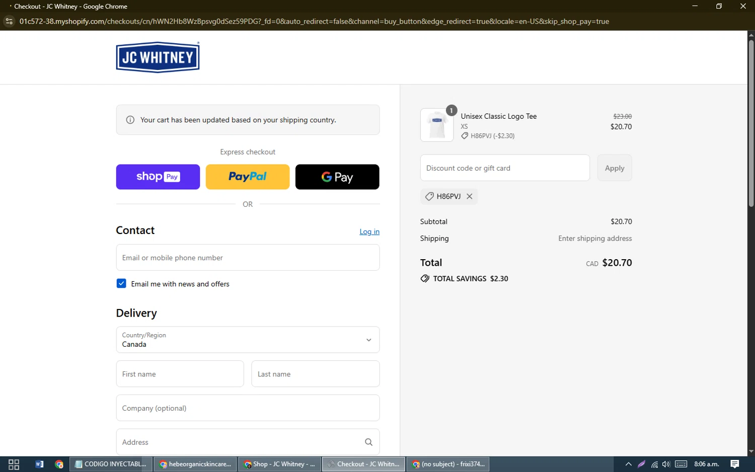Click the page vertical scrollbar
This screenshot has width=755, height=472.
(x=751, y=123)
